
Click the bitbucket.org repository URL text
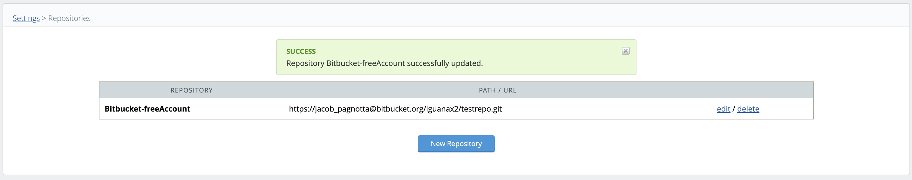(x=395, y=109)
